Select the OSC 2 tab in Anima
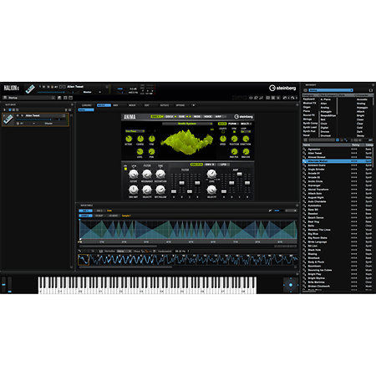This screenshot has width=376, height=376. (170, 117)
